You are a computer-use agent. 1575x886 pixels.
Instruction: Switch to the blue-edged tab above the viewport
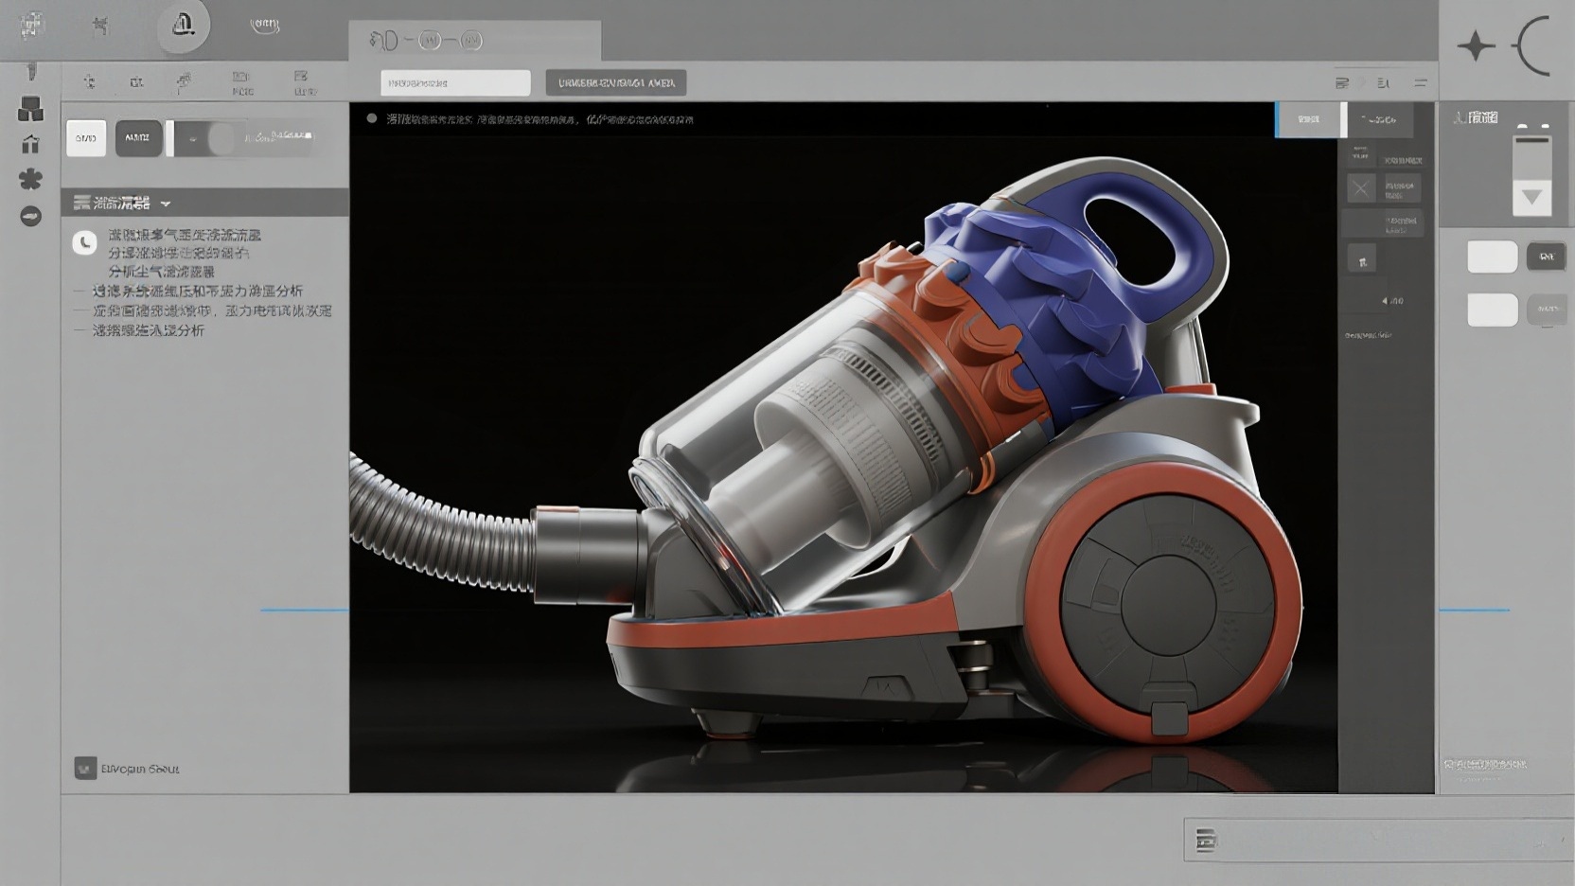click(1308, 119)
